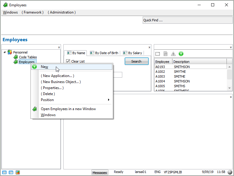Image resolution: width=234 pixels, height=176 pixels.
Task: Click the warning triangle icon in list toolbar
Action: coord(173,54)
